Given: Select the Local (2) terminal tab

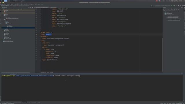Looking at the screenshot, I should [12, 74].
